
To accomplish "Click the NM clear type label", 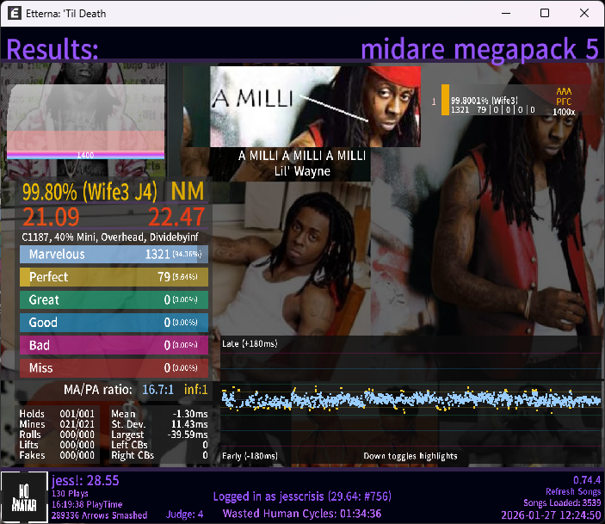I will click(188, 191).
